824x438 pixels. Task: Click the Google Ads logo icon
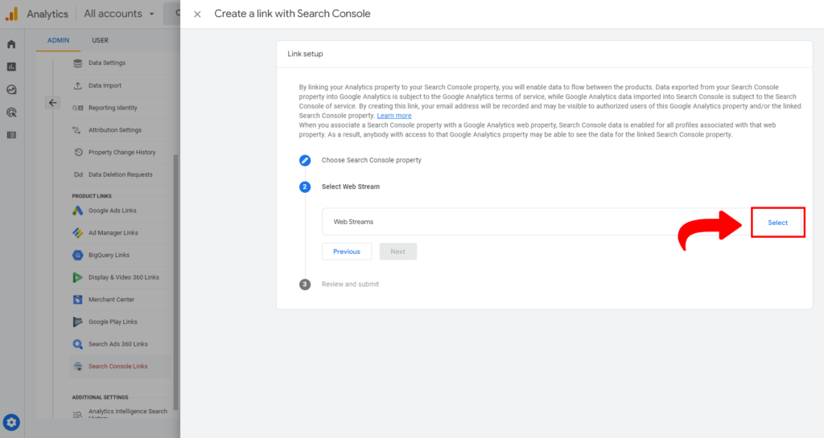(x=78, y=211)
